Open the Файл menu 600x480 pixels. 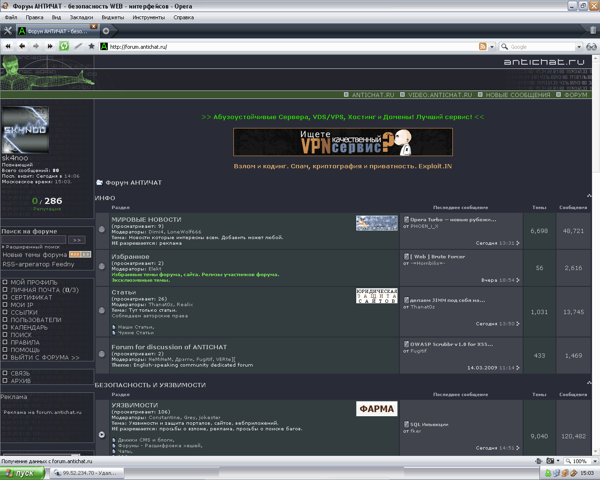click(x=11, y=17)
